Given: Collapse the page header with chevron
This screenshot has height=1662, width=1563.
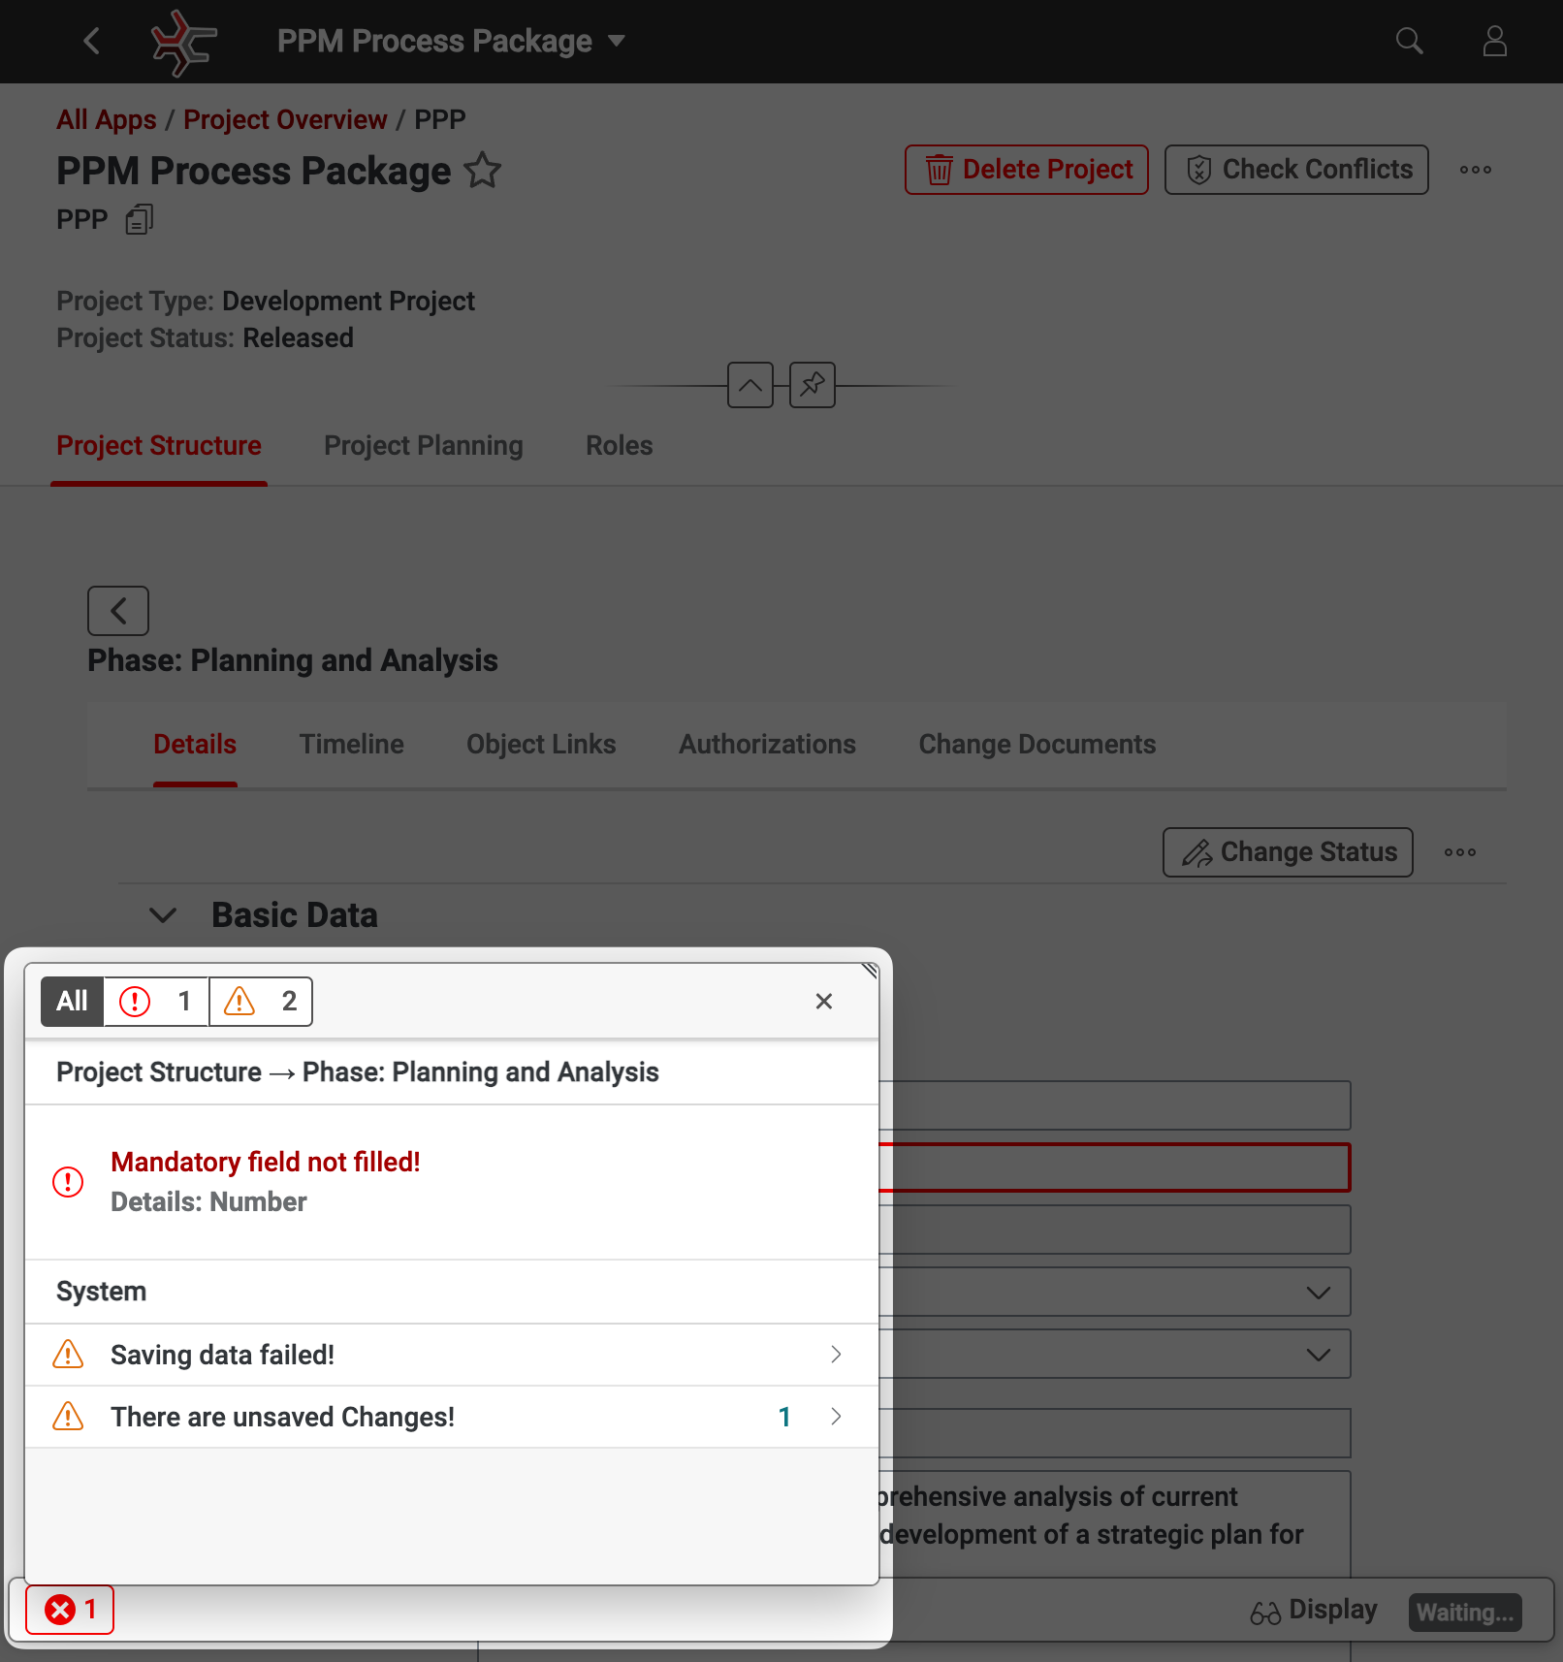Looking at the screenshot, I should coord(750,385).
